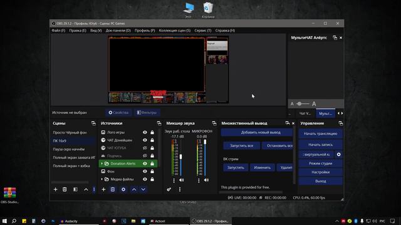Open the Док-панели menu

(118, 31)
